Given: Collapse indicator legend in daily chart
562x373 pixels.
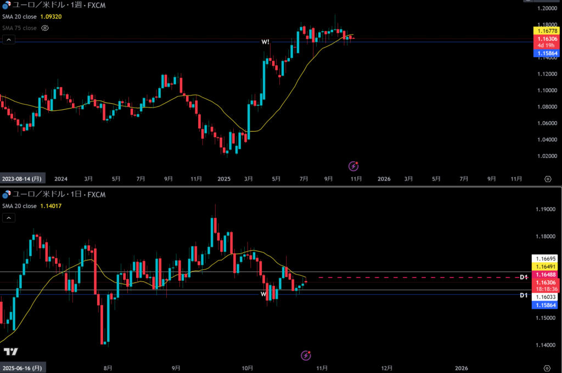Looking at the screenshot, I should [8, 218].
